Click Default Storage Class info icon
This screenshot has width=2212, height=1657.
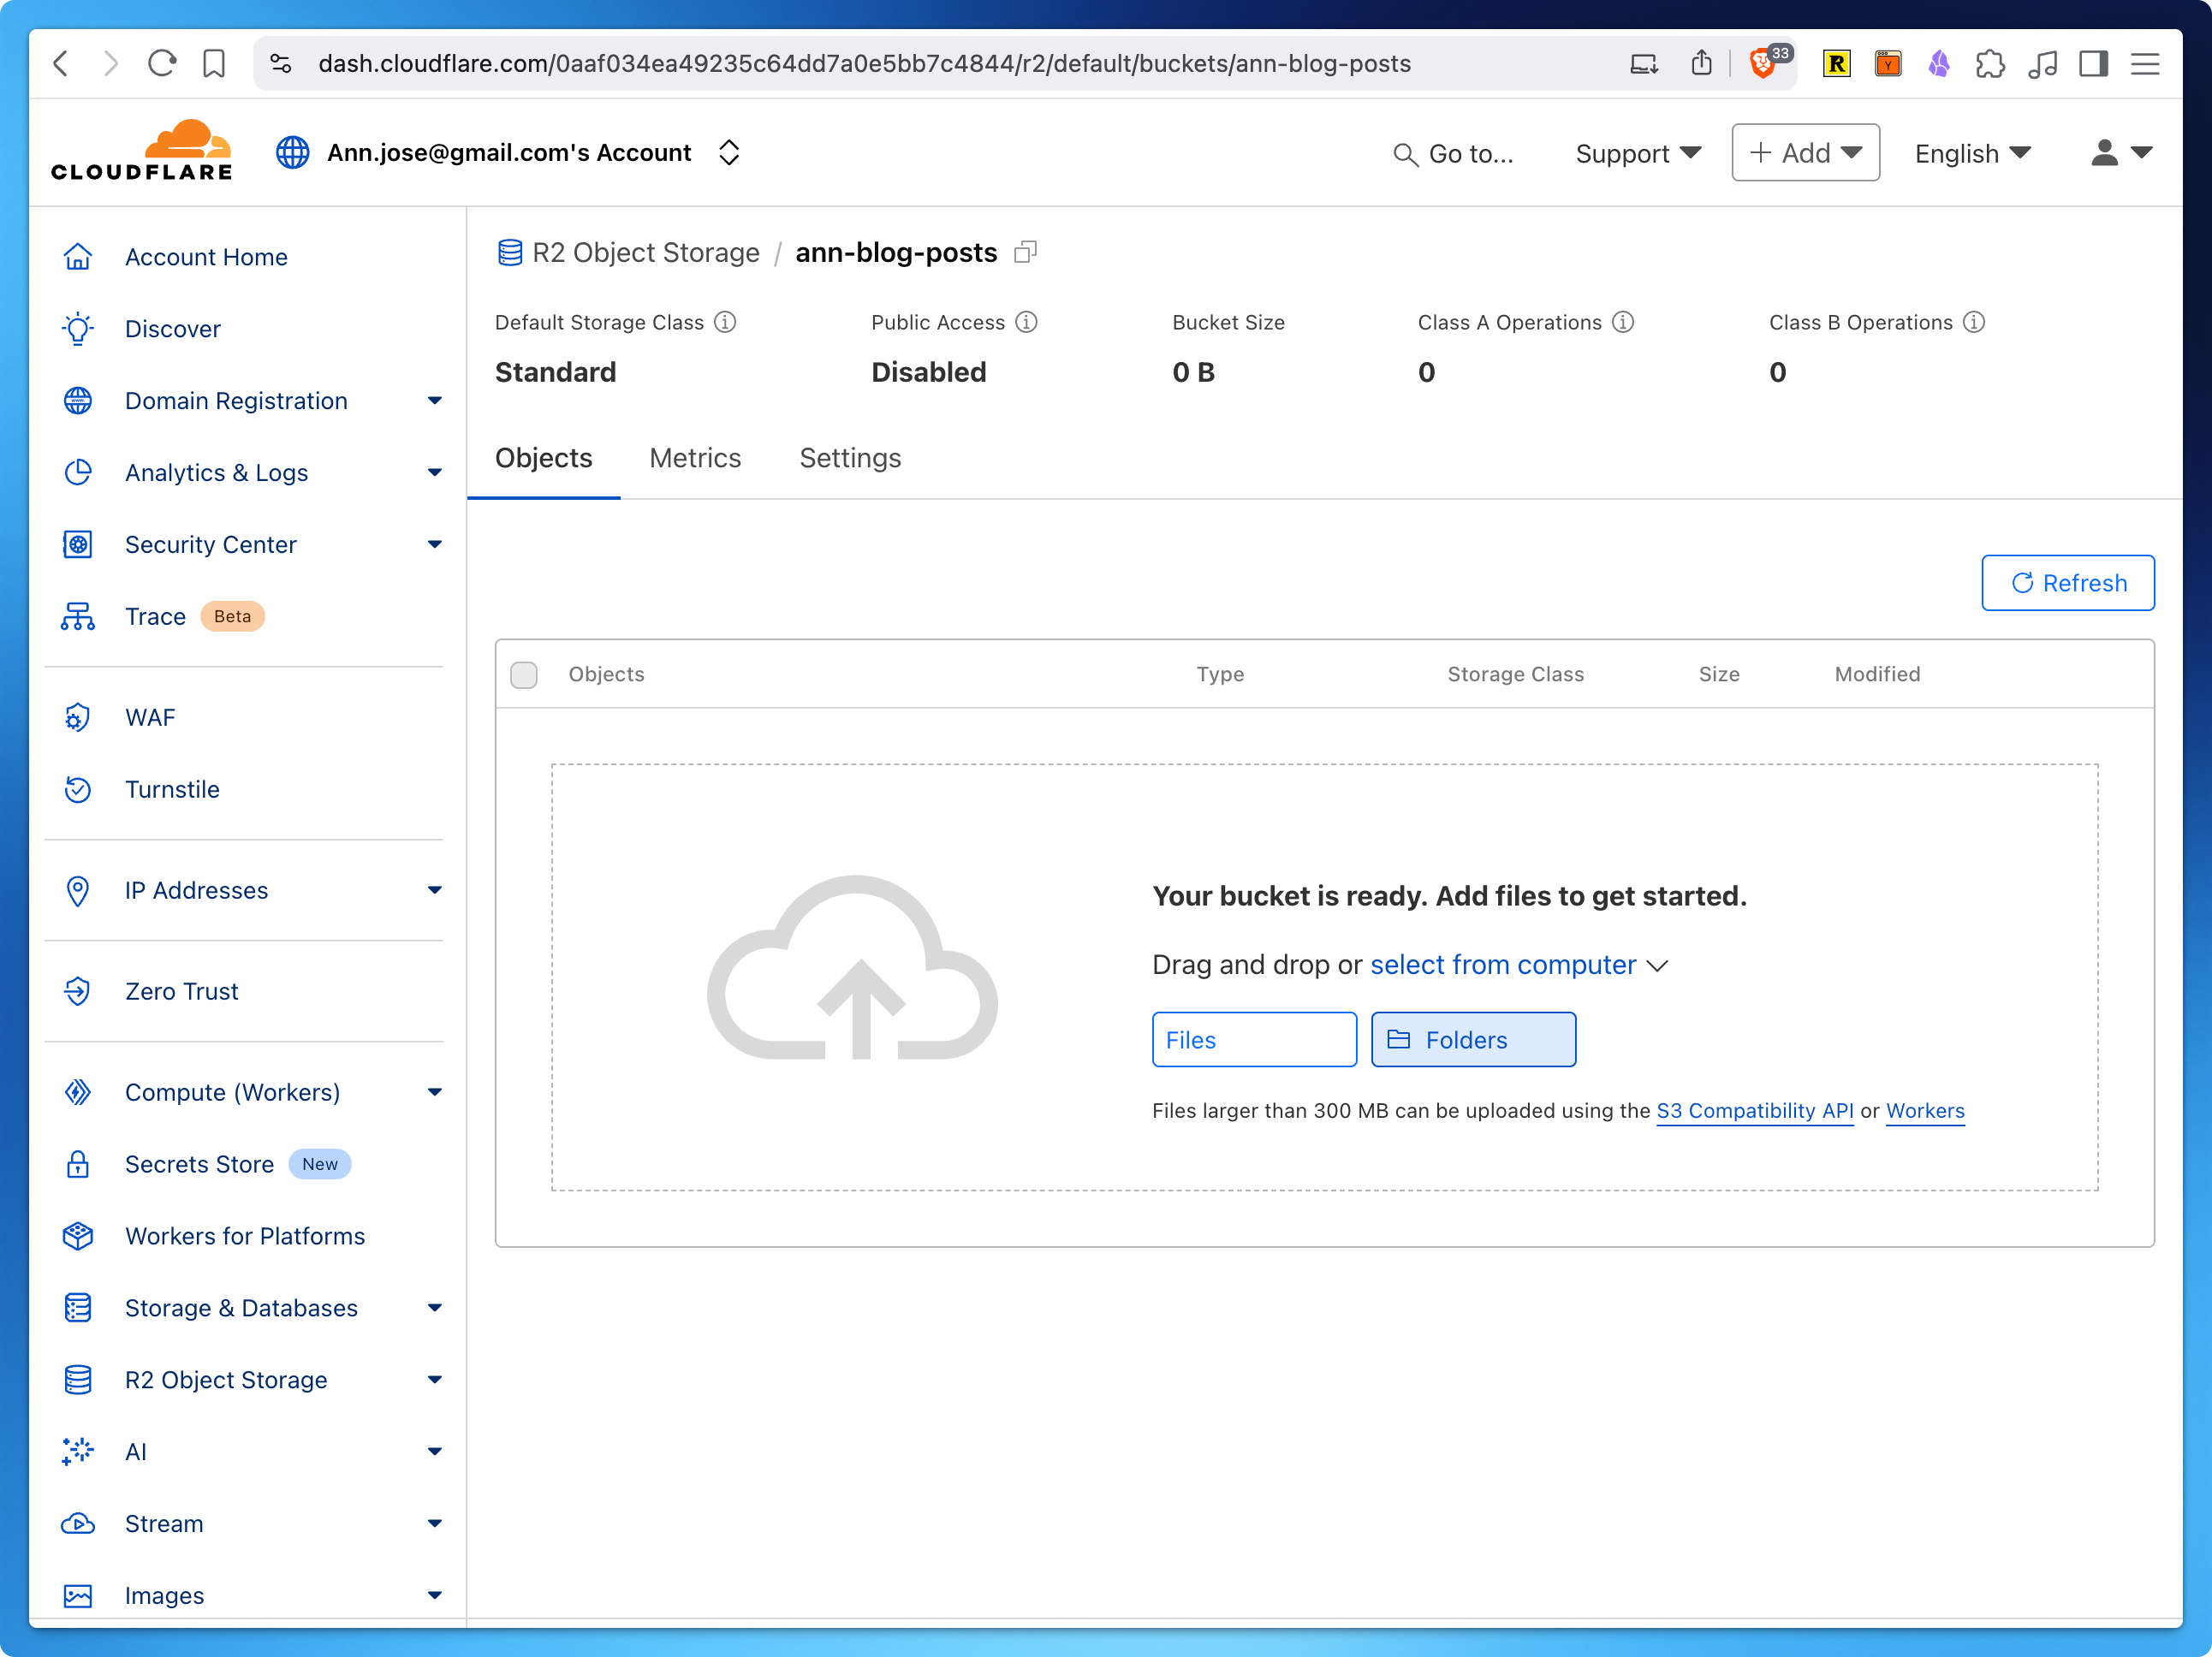725,322
